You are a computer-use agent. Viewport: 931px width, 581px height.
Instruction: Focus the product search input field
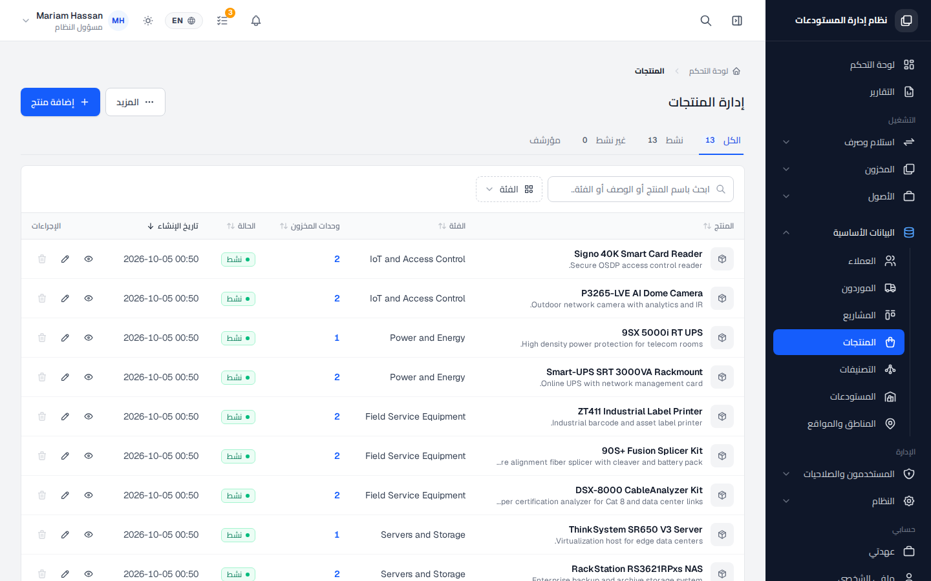(641, 189)
